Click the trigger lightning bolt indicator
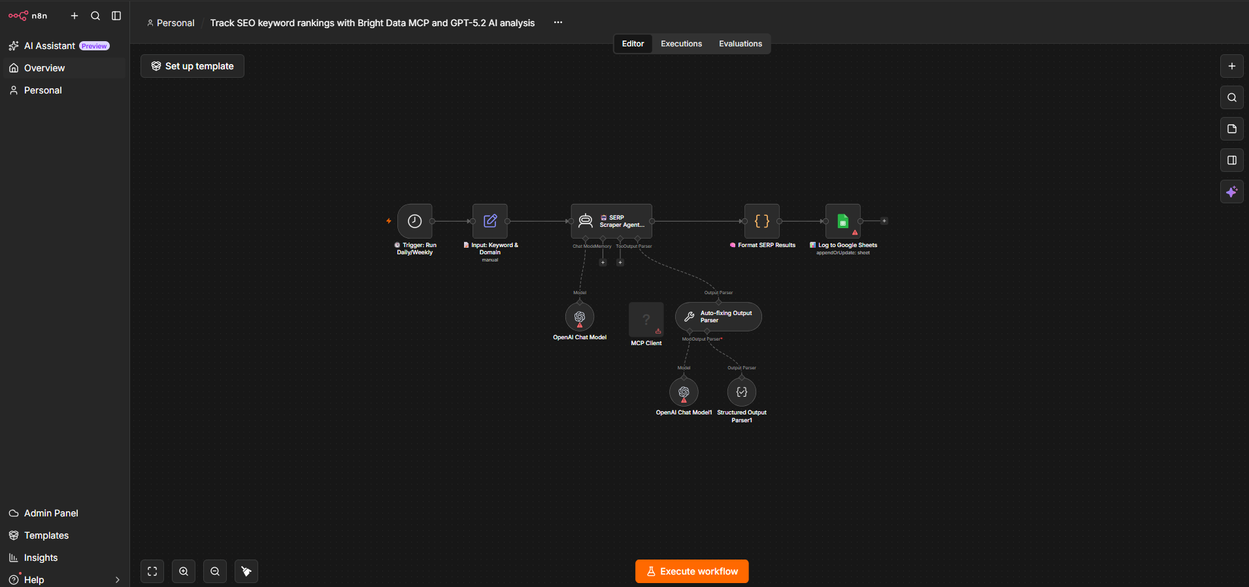Image resolution: width=1249 pixels, height=587 pixels. [389, 221]
